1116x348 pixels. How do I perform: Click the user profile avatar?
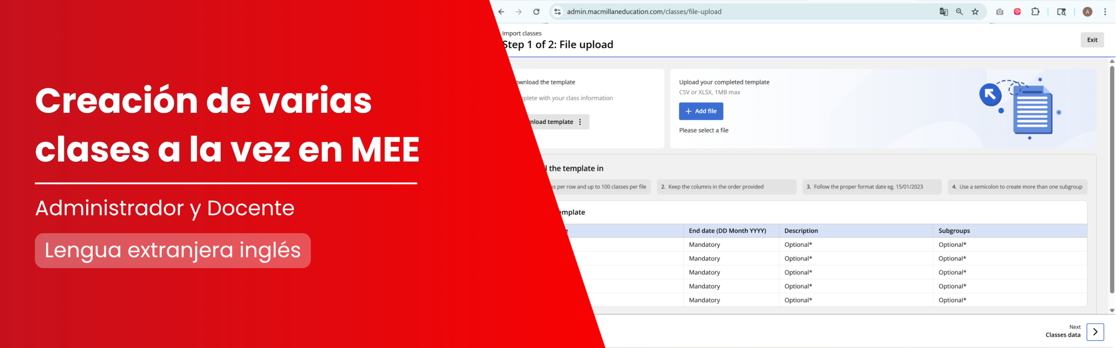point(1088,12)
